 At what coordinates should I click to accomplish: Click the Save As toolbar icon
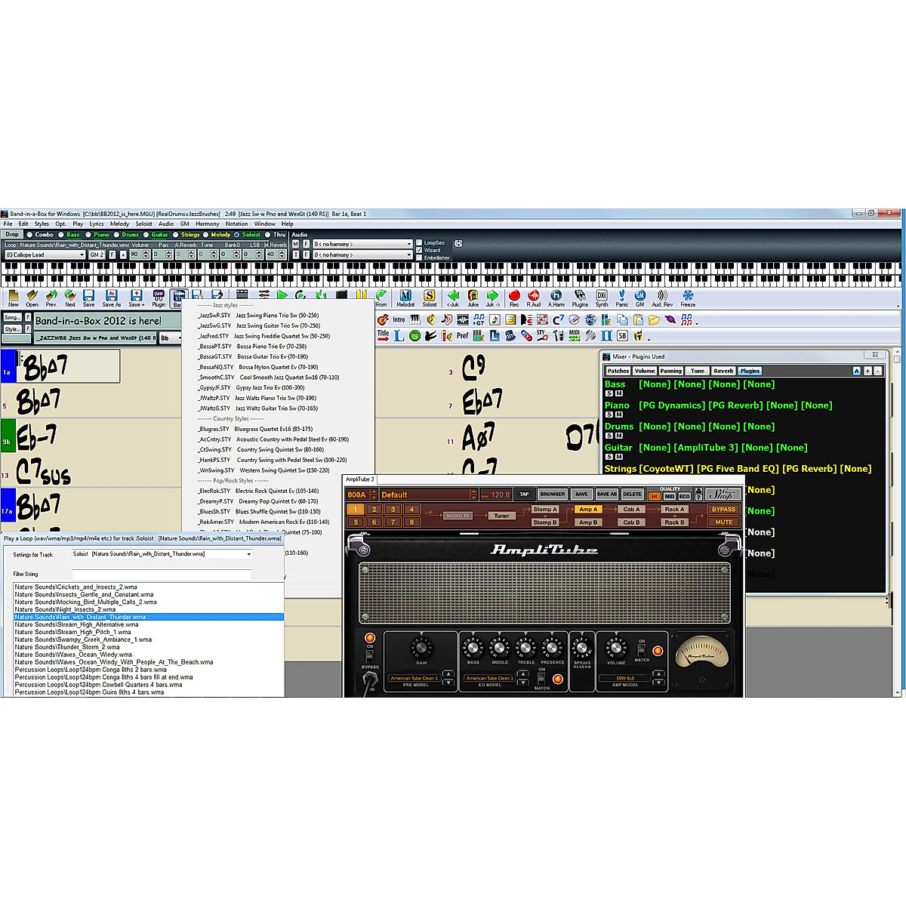click(111, 297)
